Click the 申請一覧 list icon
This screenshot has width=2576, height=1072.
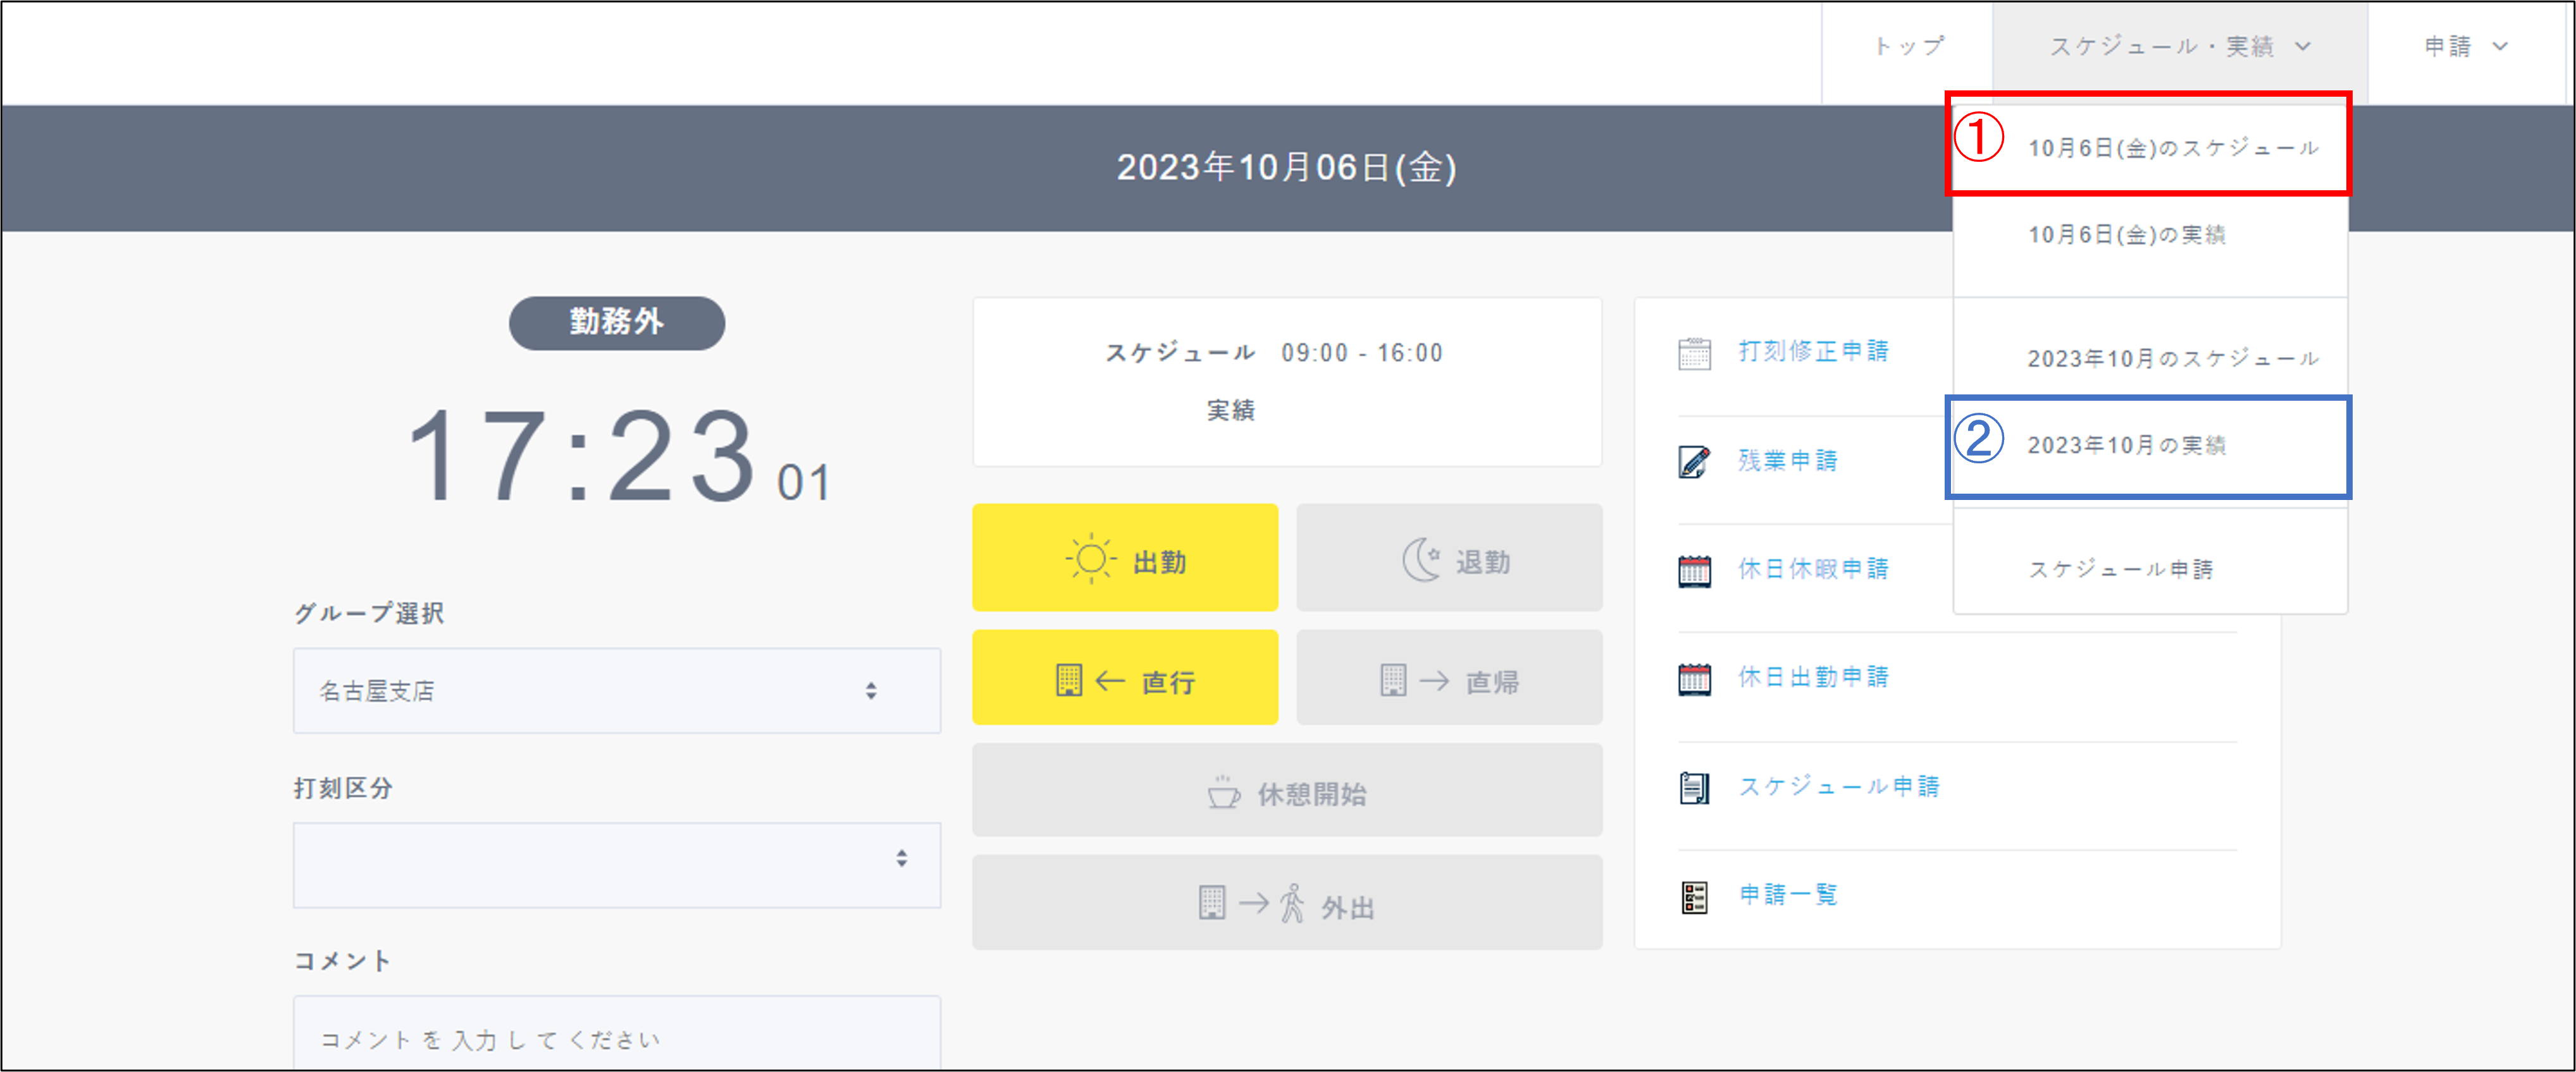coord(1694,896)
